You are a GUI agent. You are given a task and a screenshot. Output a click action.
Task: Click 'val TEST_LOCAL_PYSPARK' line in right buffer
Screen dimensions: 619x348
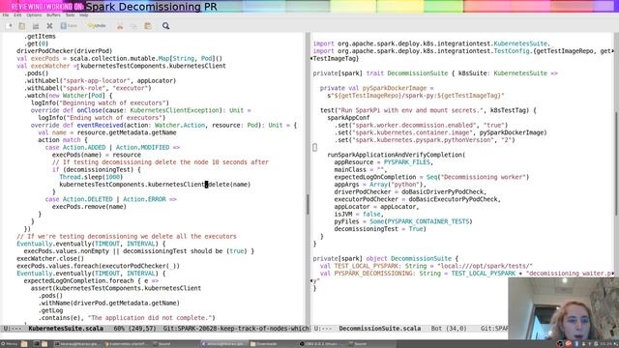tap(427, 266)
